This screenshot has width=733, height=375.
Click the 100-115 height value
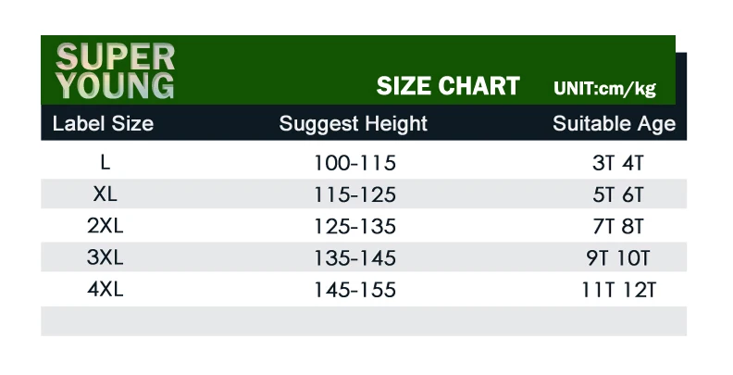pos(354,163)
